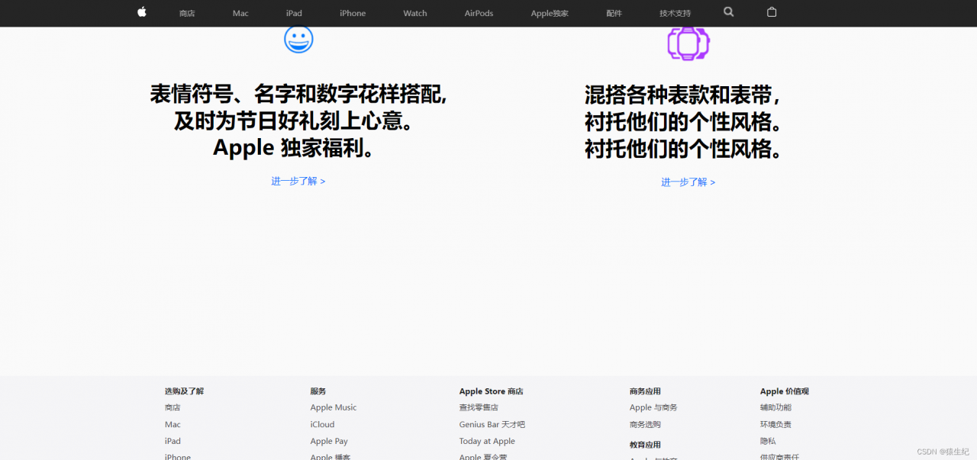Open the 配件 navigation item
The height and width of the screenshot is (460, 977).
click(x=614, y=13)
